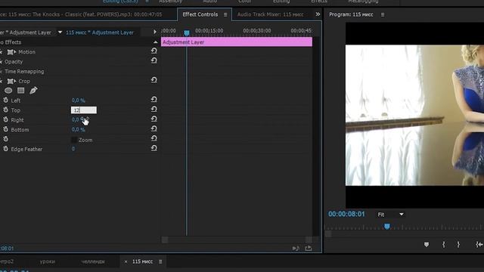This screenshot has height=272, width=484.
Task: Open the Program monitor panel menu
Action: pos(383,14)
